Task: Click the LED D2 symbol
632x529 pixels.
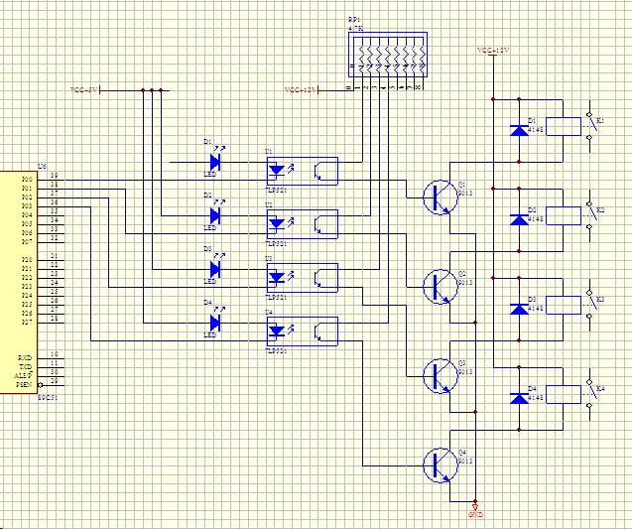Action: 215,214
